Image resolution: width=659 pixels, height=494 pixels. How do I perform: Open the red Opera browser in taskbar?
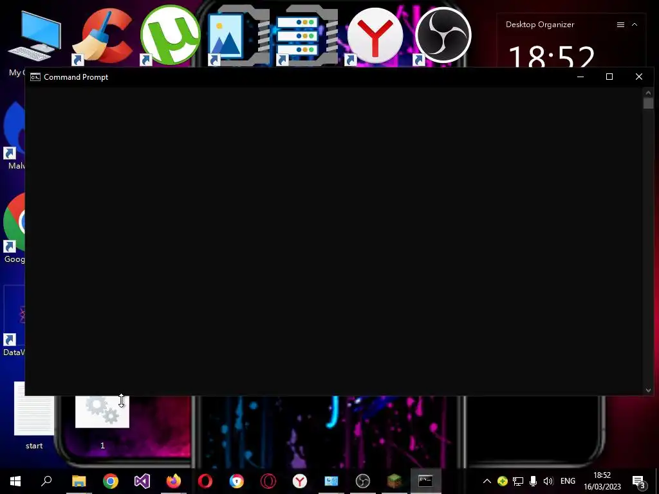(x=205, y=481)
